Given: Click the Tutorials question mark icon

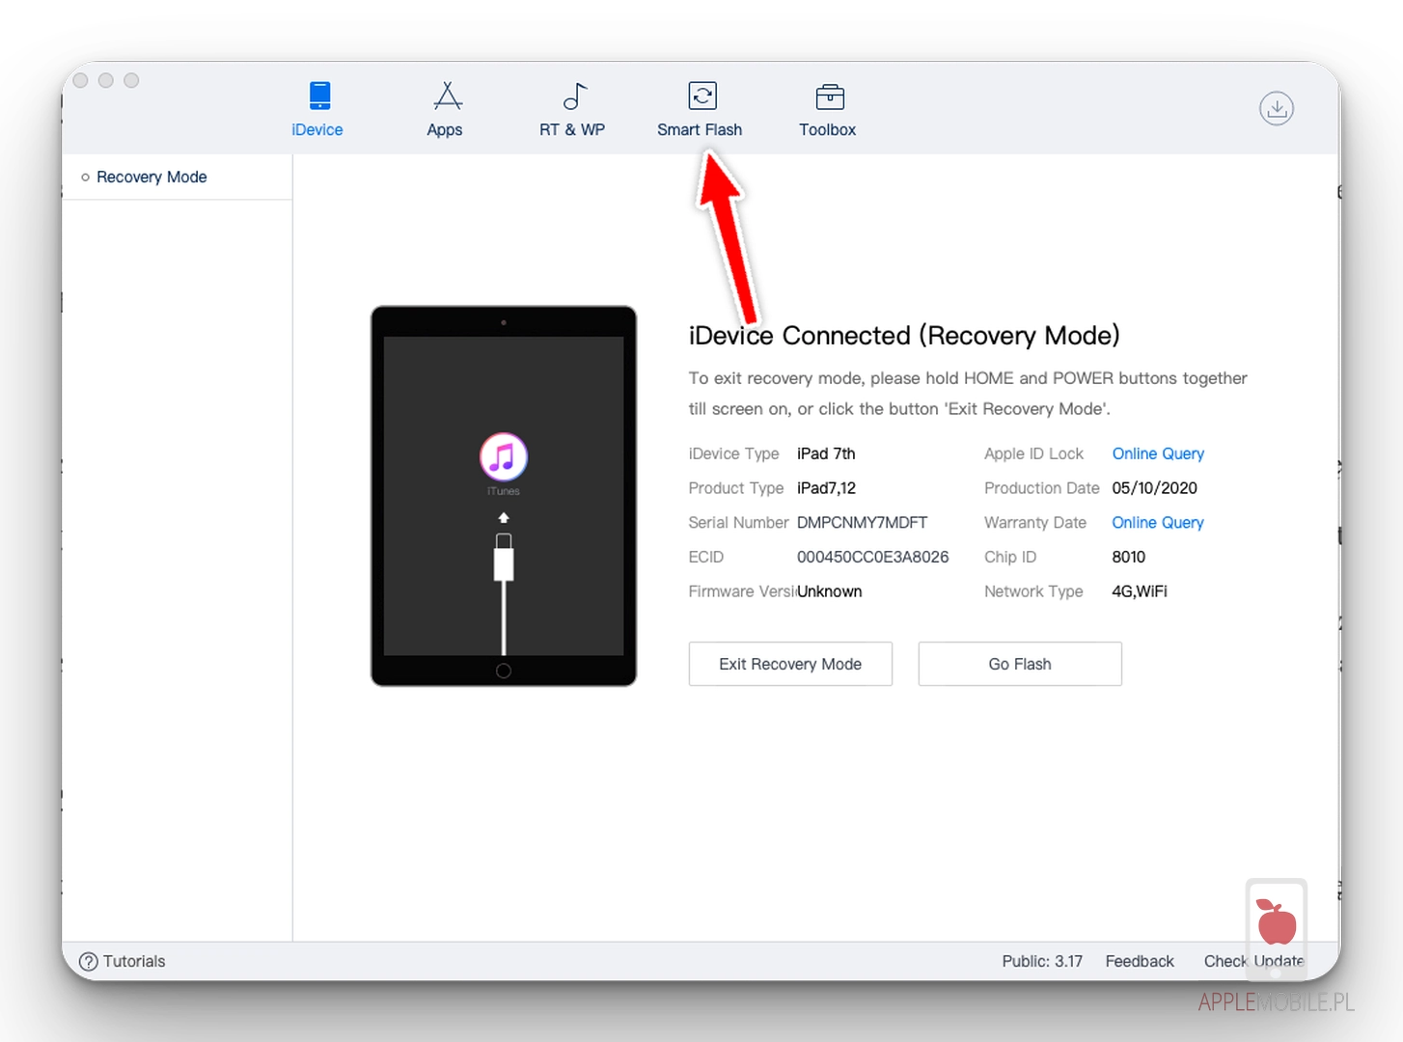Looking at the screenshot, I should [89, 961].
